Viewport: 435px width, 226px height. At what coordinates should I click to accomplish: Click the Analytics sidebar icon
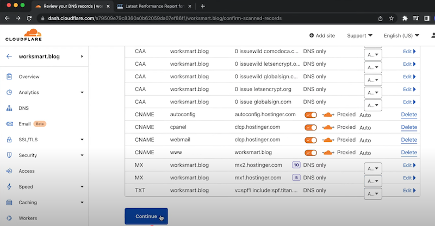pyautogui.click(x=9, y=92)
